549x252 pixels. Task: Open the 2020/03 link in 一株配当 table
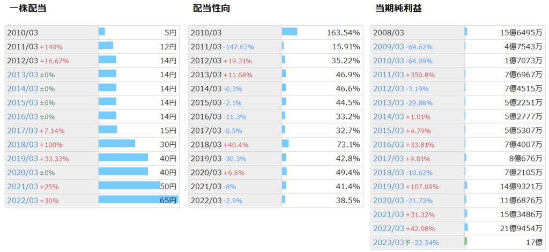(x=23, y=173)
